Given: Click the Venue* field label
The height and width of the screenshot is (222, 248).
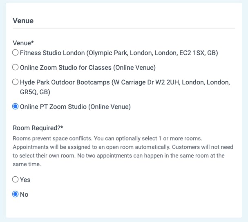Looking at the screenshot, I should (x=23, y=43).
